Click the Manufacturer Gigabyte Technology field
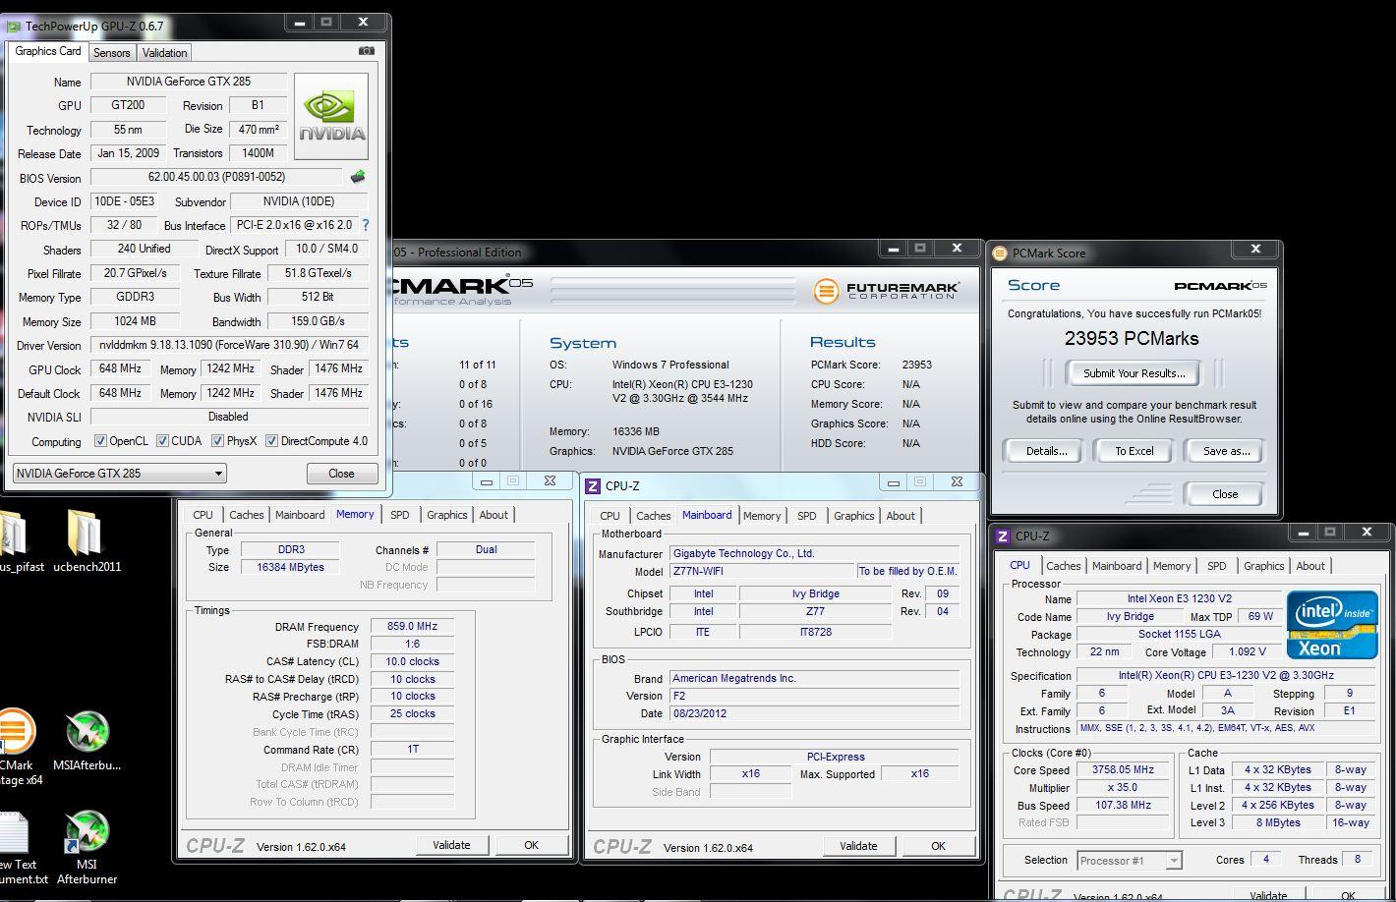 (x=814, y=553)
